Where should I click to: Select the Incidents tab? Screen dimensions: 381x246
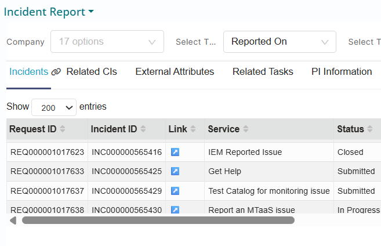(x=28, y=72)
